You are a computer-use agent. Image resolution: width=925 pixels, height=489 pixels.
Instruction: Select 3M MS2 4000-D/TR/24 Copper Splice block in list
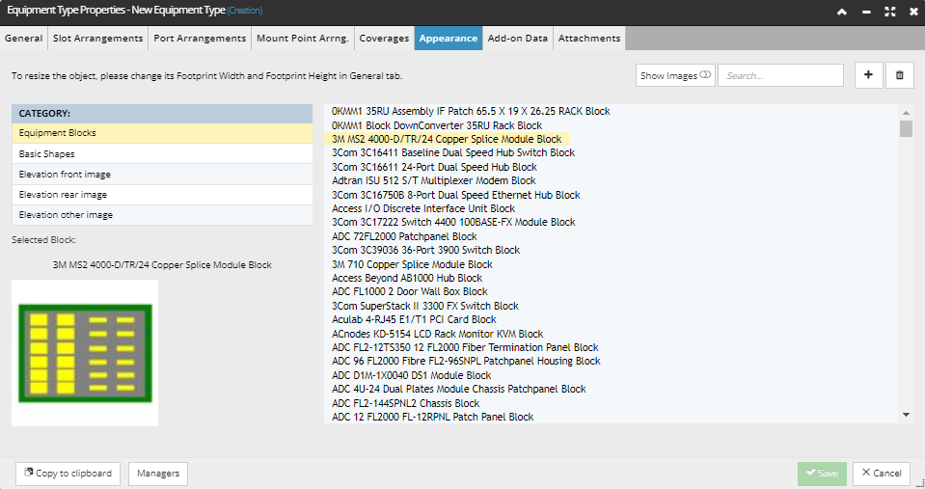pyautogui.click(x=447, y=139)
